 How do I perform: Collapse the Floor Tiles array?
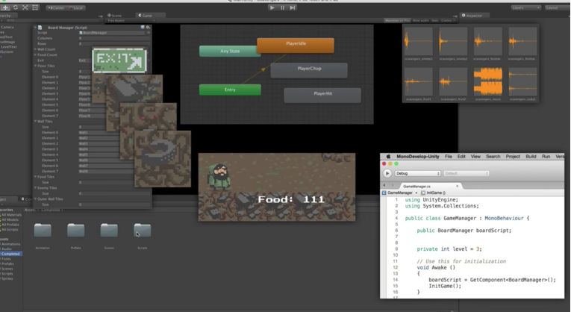35,66
